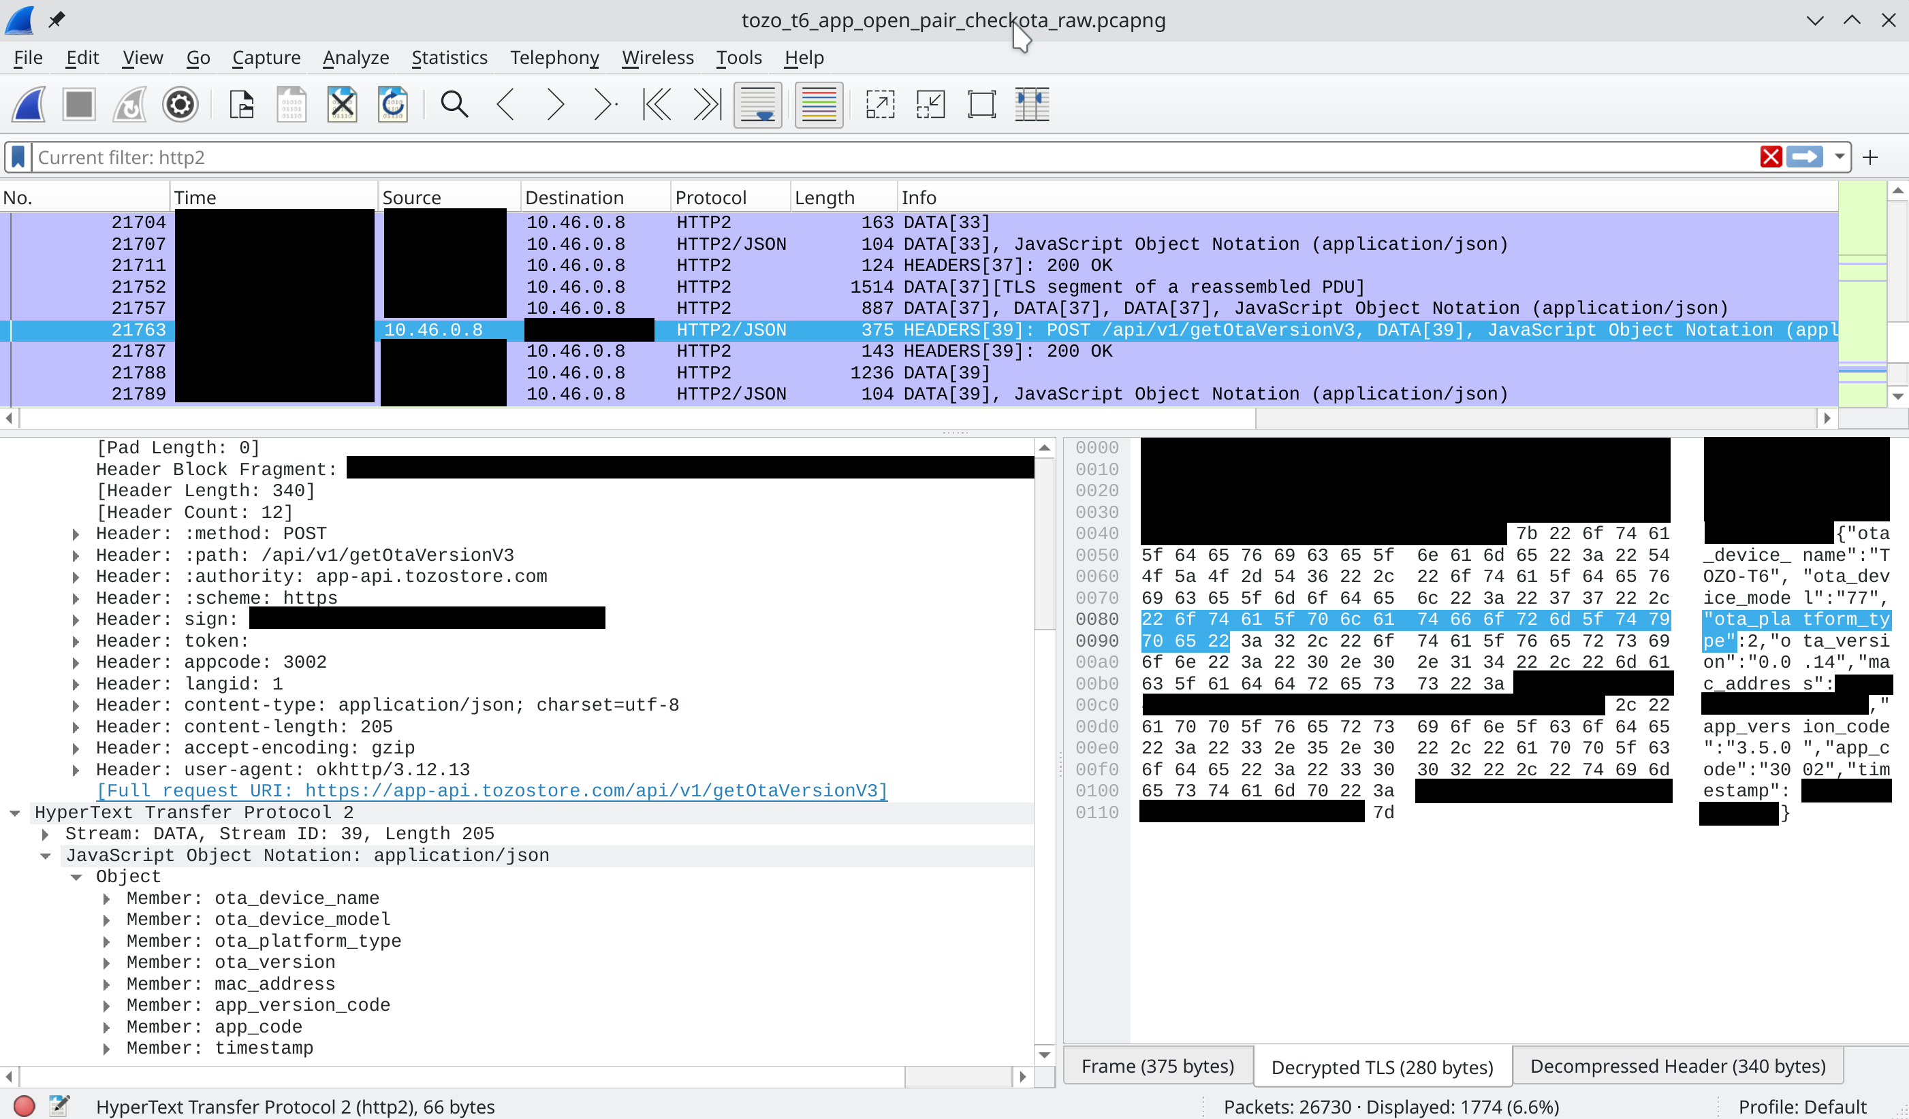
Task: Click the stop capture square icon
Action: click(79, 104)
